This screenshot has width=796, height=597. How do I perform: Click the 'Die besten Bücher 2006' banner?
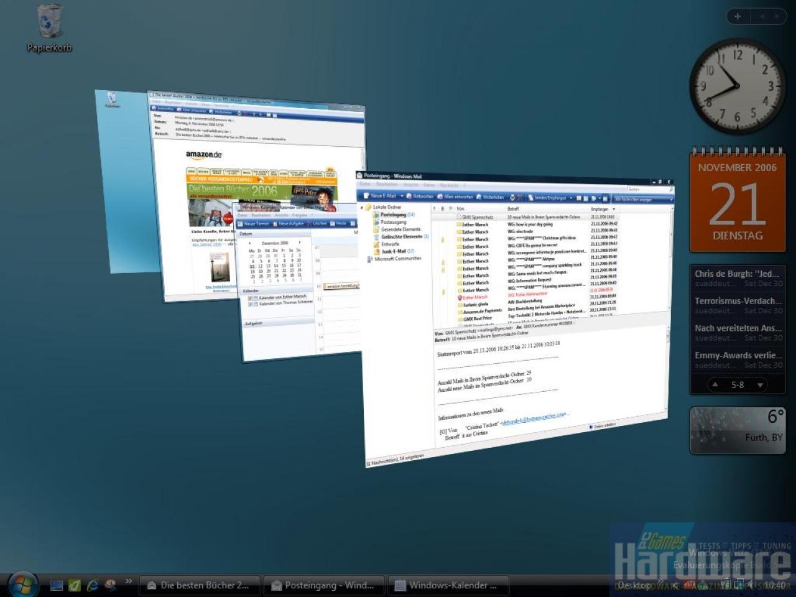262,191
